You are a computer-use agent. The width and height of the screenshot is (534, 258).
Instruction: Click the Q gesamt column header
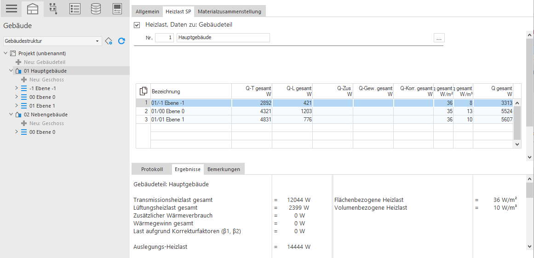click(493, 91)
